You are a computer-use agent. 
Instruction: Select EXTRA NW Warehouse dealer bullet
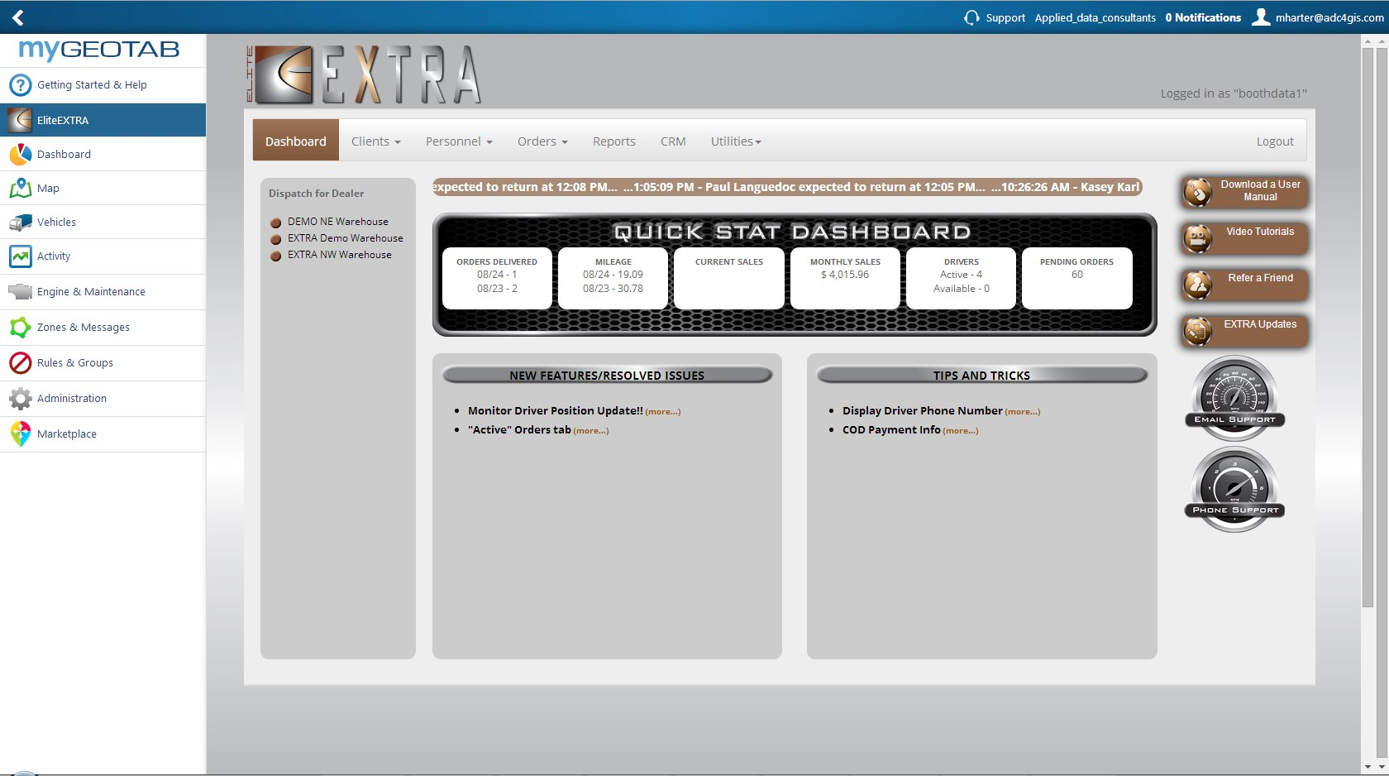point(276,256)
